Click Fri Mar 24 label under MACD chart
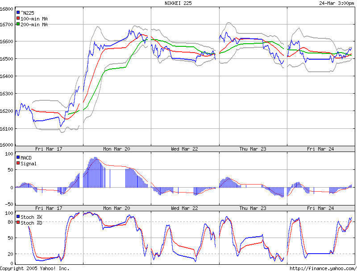This screenshot has height=271, width=357. click(x=320, y=208)
